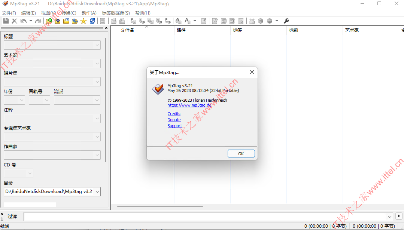Expand the 过滤 filter history dropdown
This screenshot has width=404, height=230.
(389, 217)
